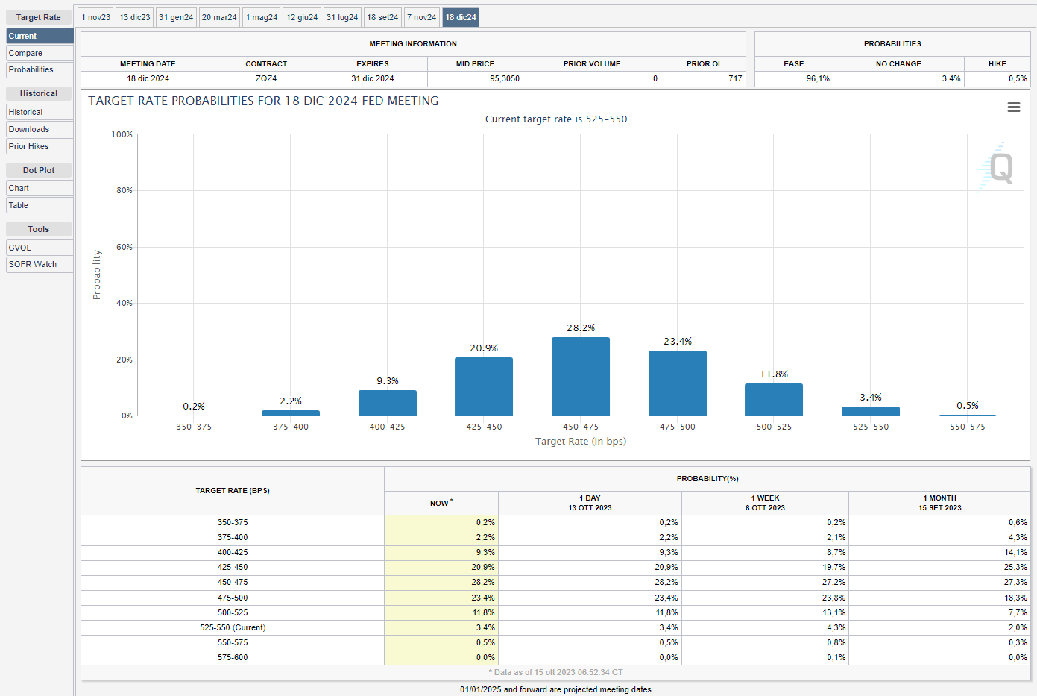Open Compare in Target Rate sidebar
1037x696 pixels.
tap(40, 53)
